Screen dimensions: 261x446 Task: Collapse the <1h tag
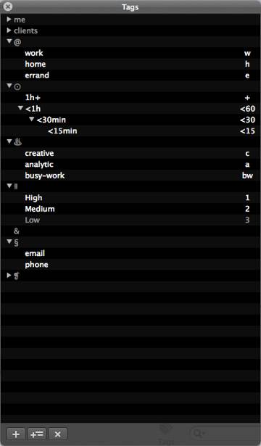[x=20, y=108]
